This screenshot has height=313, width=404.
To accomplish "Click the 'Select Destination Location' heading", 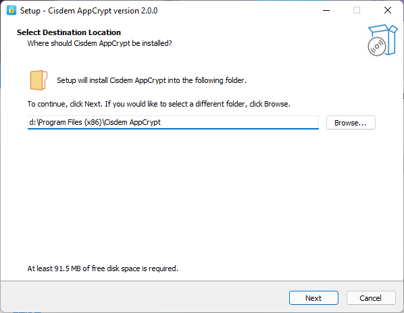I will pos(69,32).
